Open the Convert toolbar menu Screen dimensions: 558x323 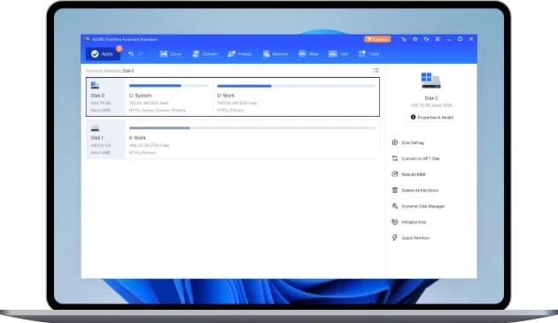205,54
